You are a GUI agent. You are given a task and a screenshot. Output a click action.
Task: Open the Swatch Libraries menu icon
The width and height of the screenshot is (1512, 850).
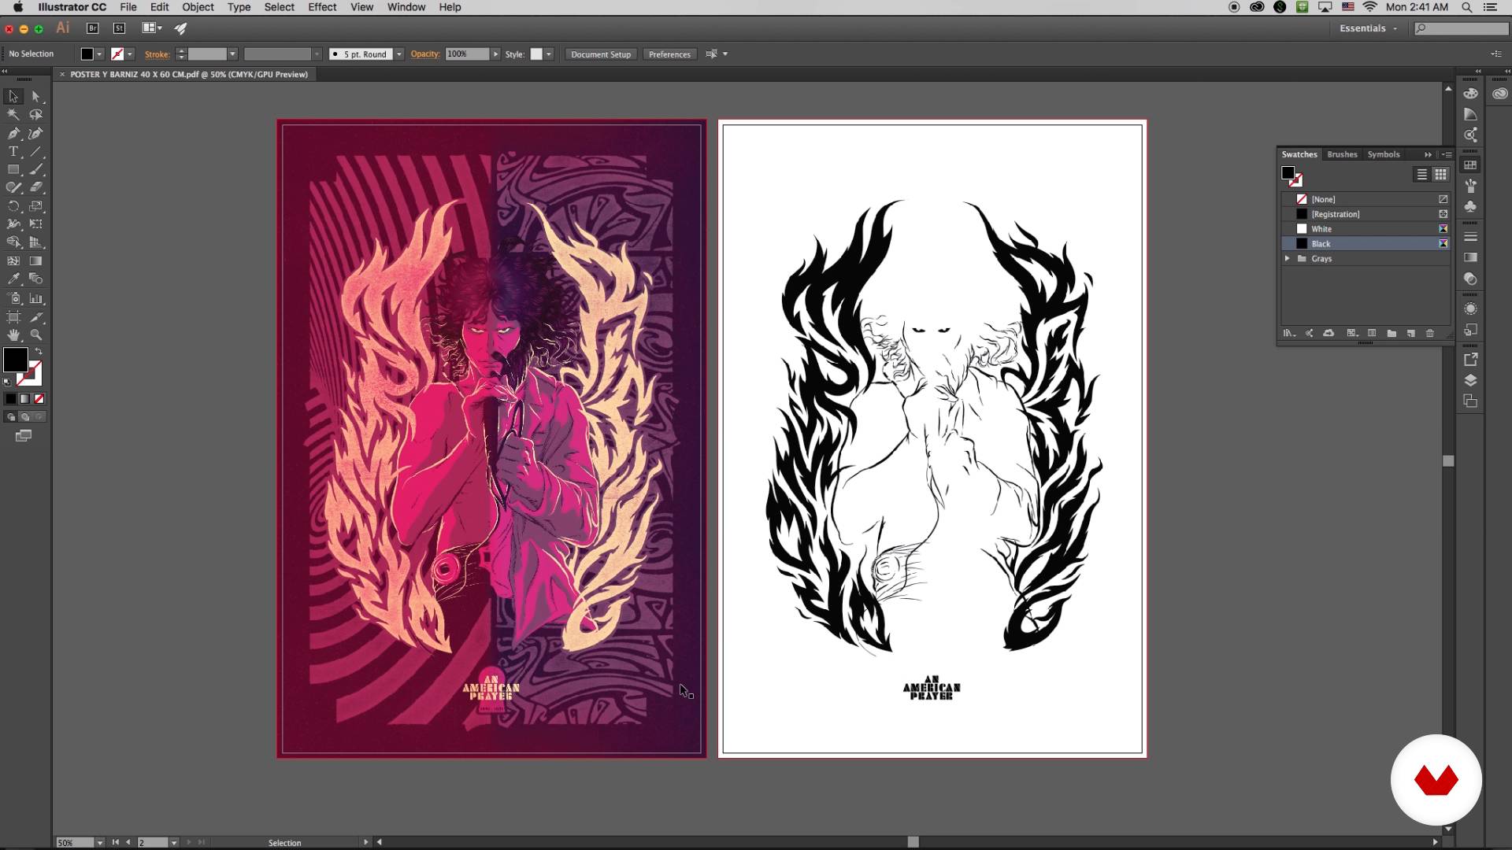(1289, 334)
